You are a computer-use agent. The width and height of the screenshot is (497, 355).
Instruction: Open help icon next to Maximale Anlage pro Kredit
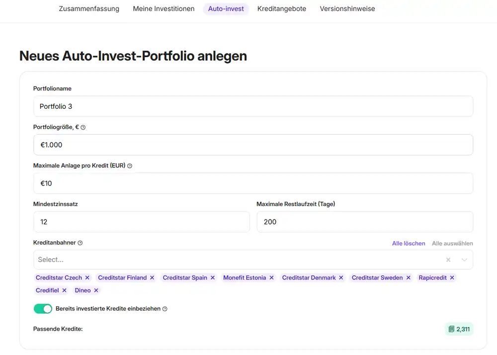(x=130, y=166)
